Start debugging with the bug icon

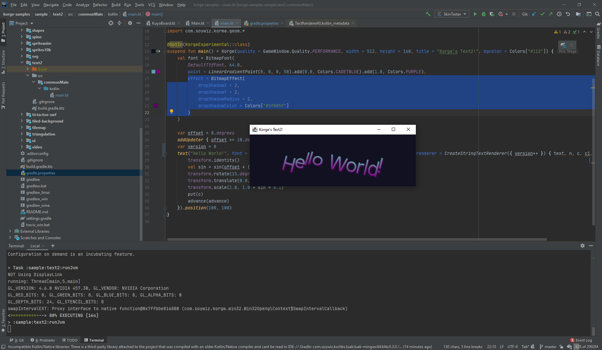pos(483,14)
